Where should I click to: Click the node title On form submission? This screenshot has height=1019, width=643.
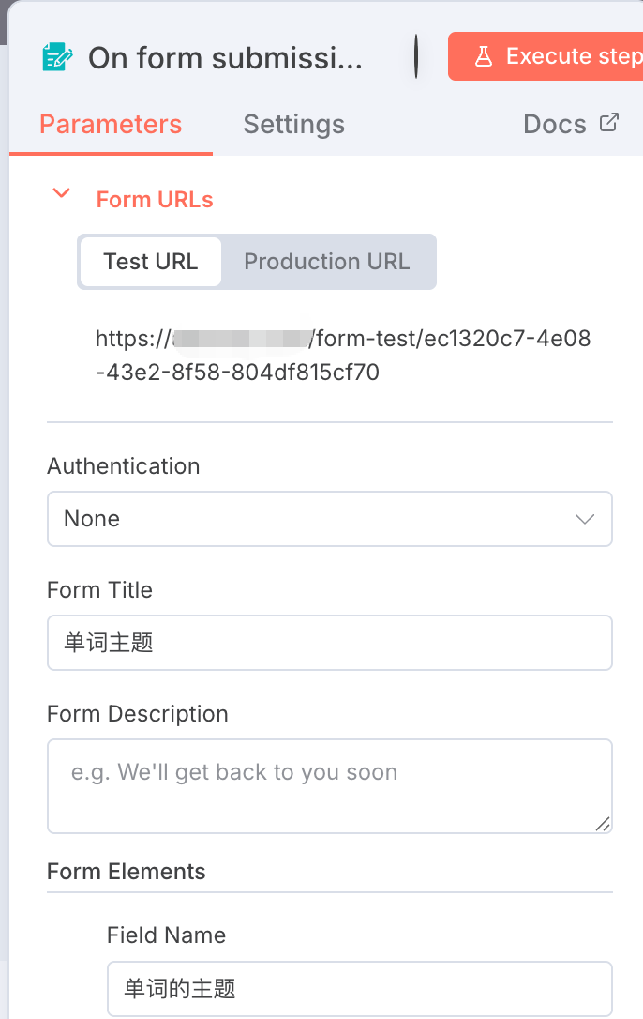(225, 58)
